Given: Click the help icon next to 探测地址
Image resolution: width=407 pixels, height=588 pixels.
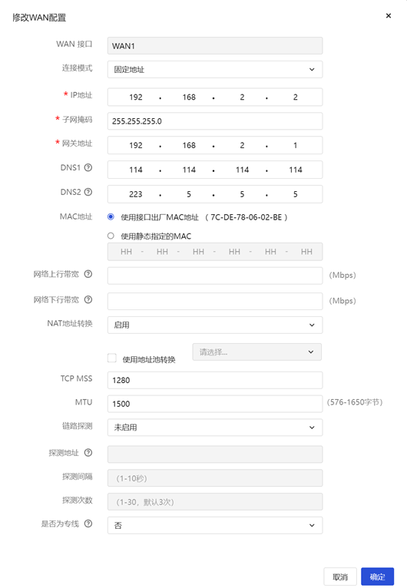Looking at the screenshot, I should pos(88,453).
